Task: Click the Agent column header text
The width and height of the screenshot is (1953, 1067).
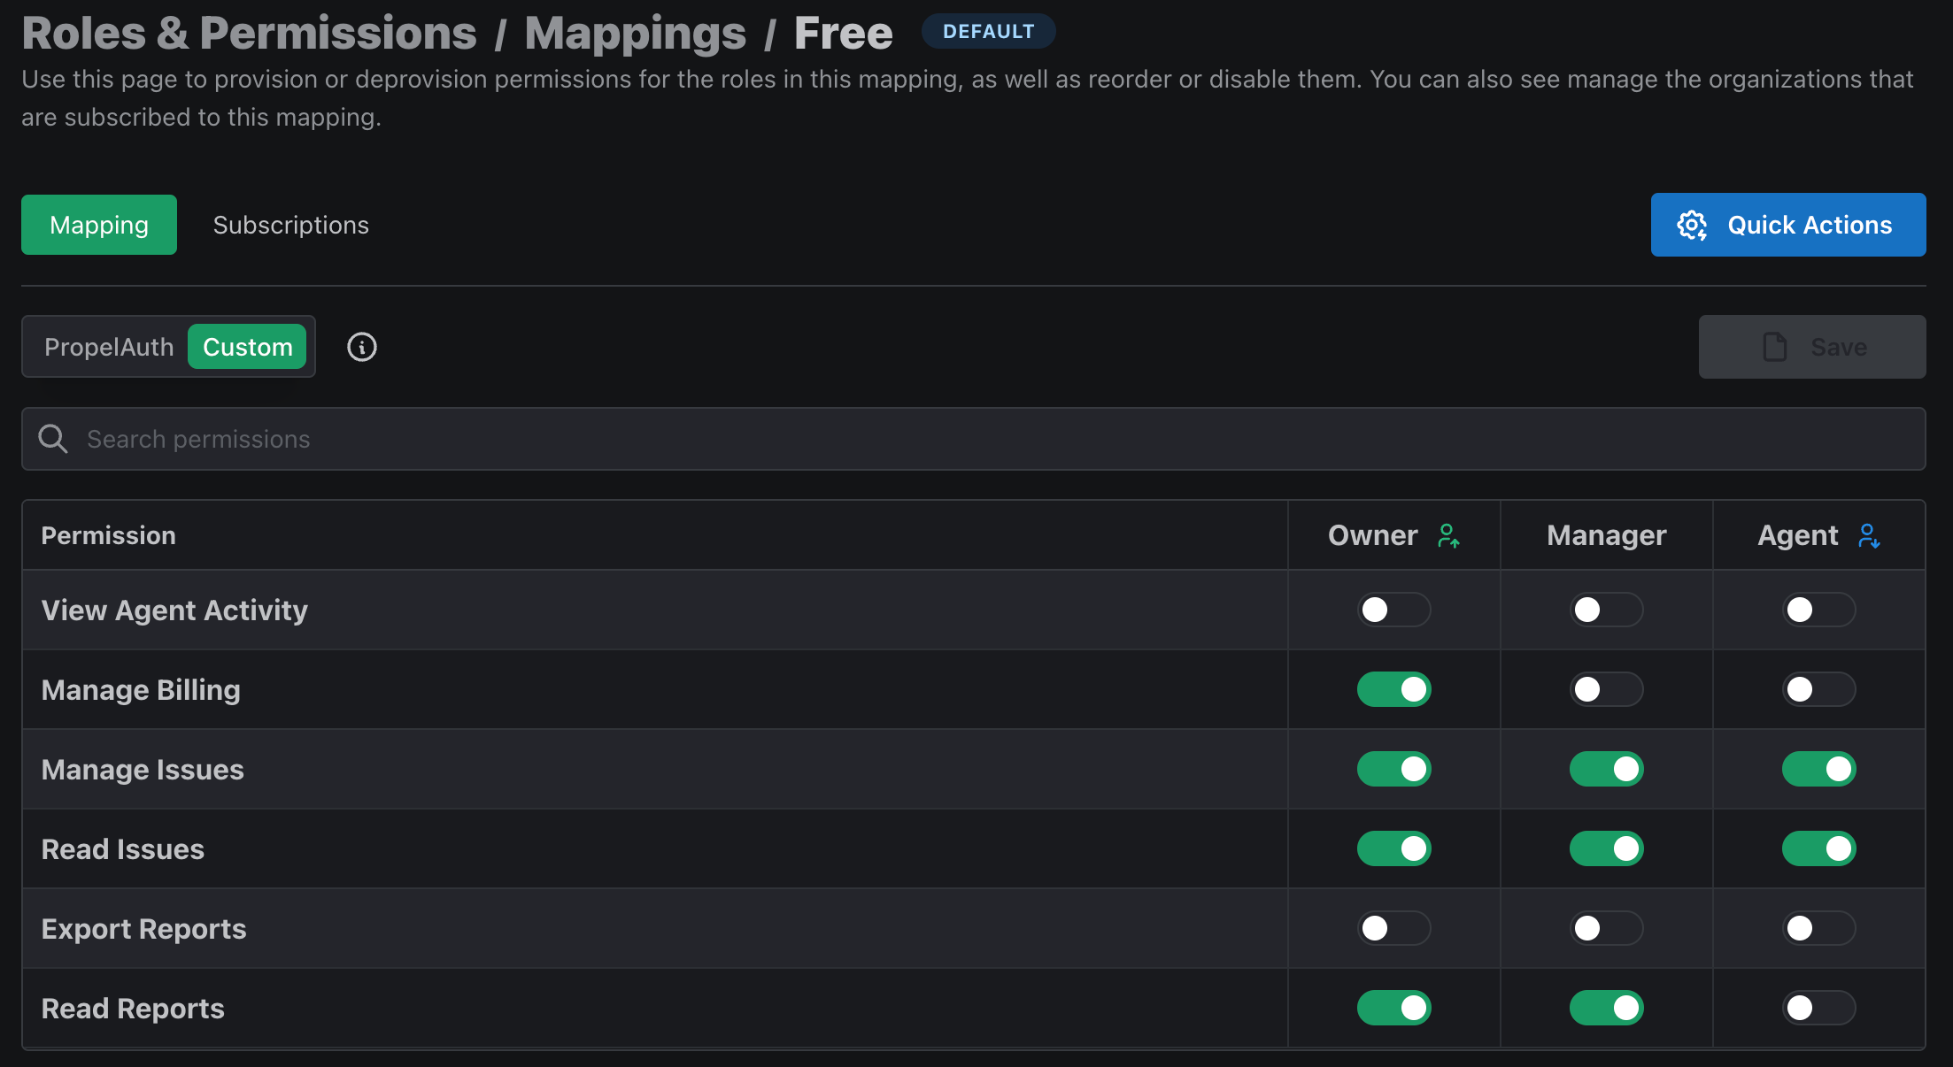Action: pos(1797,535)
